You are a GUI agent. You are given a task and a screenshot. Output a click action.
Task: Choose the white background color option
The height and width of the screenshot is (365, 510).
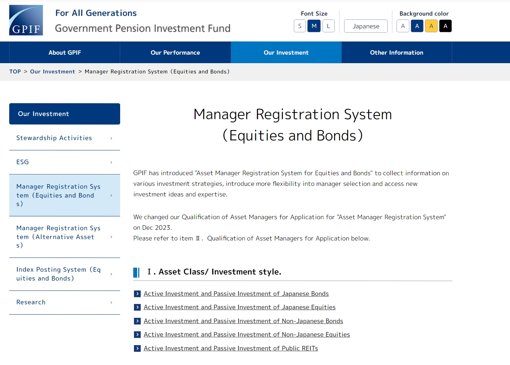(x=403, y=26)
